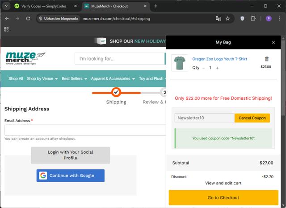The width and height of the screenshot is (286, 208).
Task: Click the Free Domestic Shipping notice text
Action: point(223,98)
